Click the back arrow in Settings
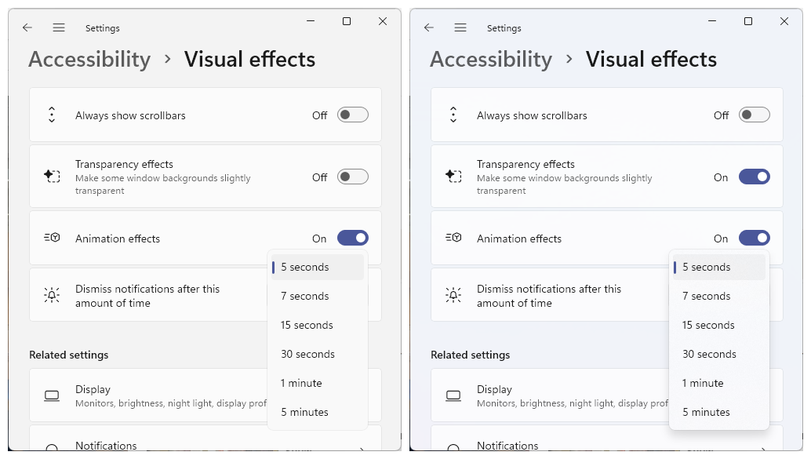811x459 pixels. [x=27, y=27]
